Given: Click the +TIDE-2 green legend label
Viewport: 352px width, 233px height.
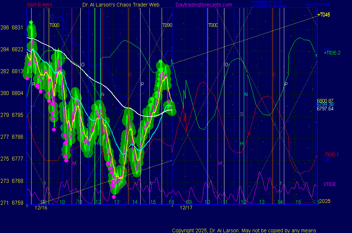Looking at the screenshot, I should pos(332,53).
